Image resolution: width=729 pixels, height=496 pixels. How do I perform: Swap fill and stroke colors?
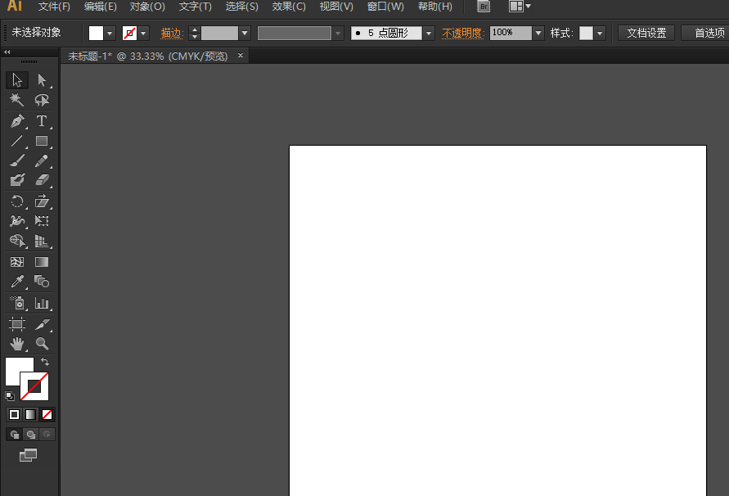click(45, 362)
